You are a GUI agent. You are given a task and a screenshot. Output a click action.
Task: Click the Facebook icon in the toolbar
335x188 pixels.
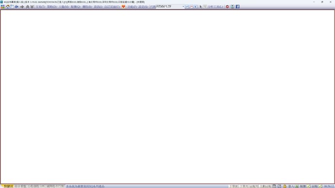point(237,7)
